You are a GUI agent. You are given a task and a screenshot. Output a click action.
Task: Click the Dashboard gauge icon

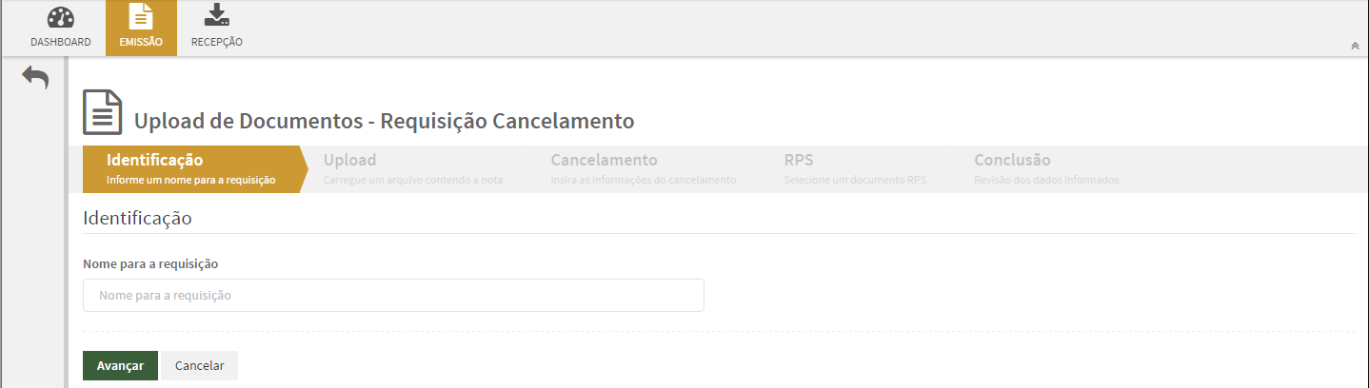(61, 17)
